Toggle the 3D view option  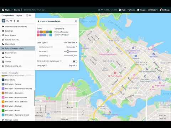(x=29, y=15)
